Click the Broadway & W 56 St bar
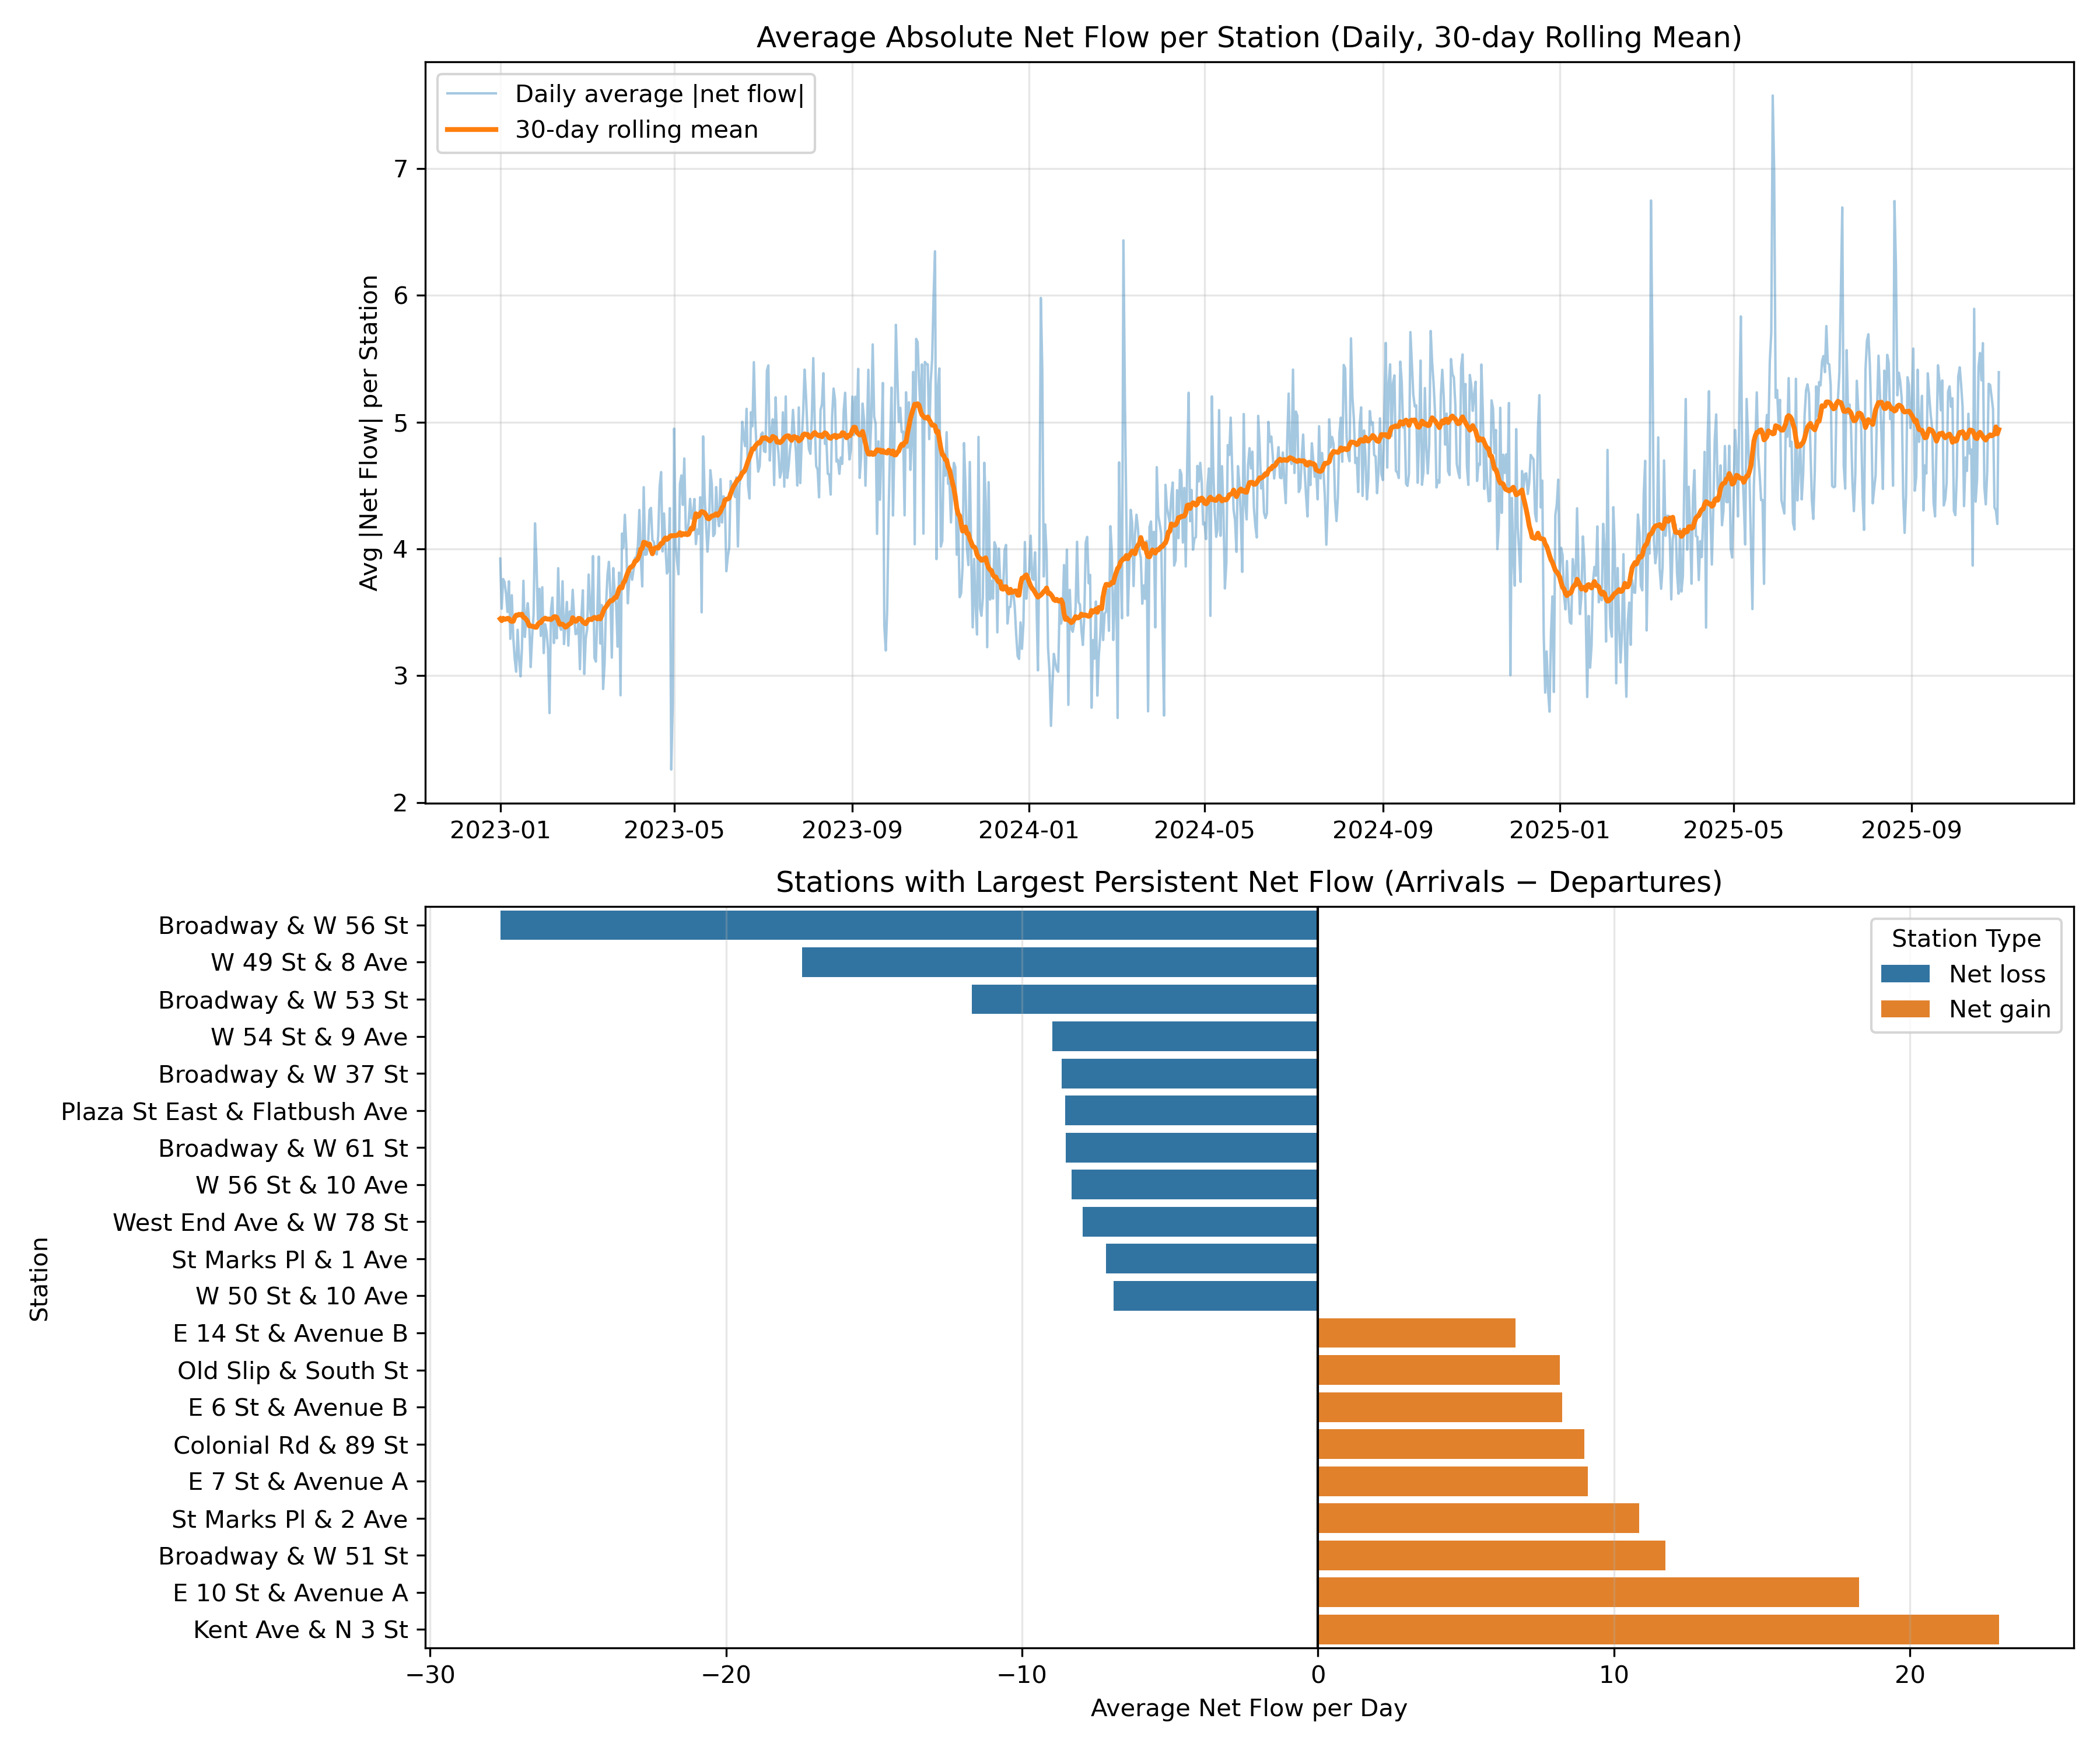 pyautogui.click(x=908, y=925)
